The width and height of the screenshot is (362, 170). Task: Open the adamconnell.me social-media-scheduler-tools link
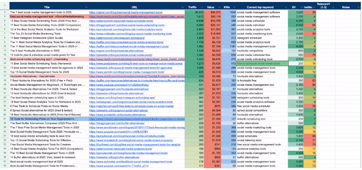[121, 21]
